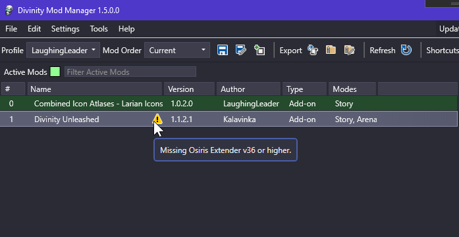Open the File menu
The width and height of the screenshot is (459, 237).
pos(11,29)
